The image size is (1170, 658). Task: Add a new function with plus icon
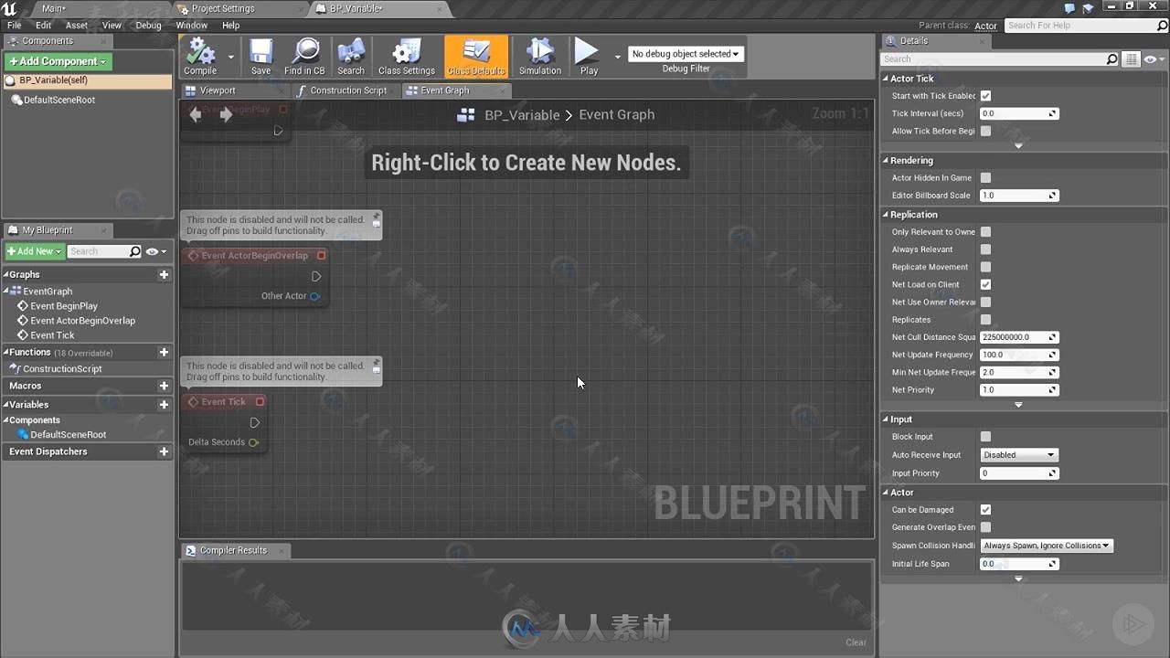coord(164,352)
